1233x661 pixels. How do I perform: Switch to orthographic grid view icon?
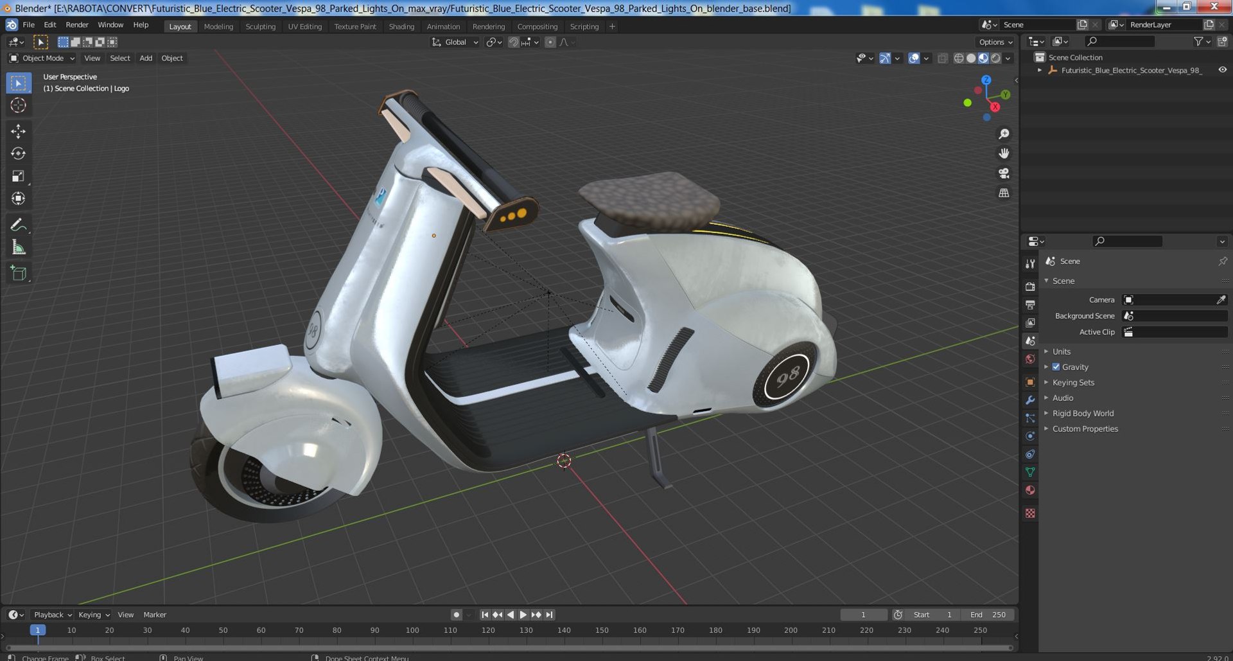(1004, 193)
